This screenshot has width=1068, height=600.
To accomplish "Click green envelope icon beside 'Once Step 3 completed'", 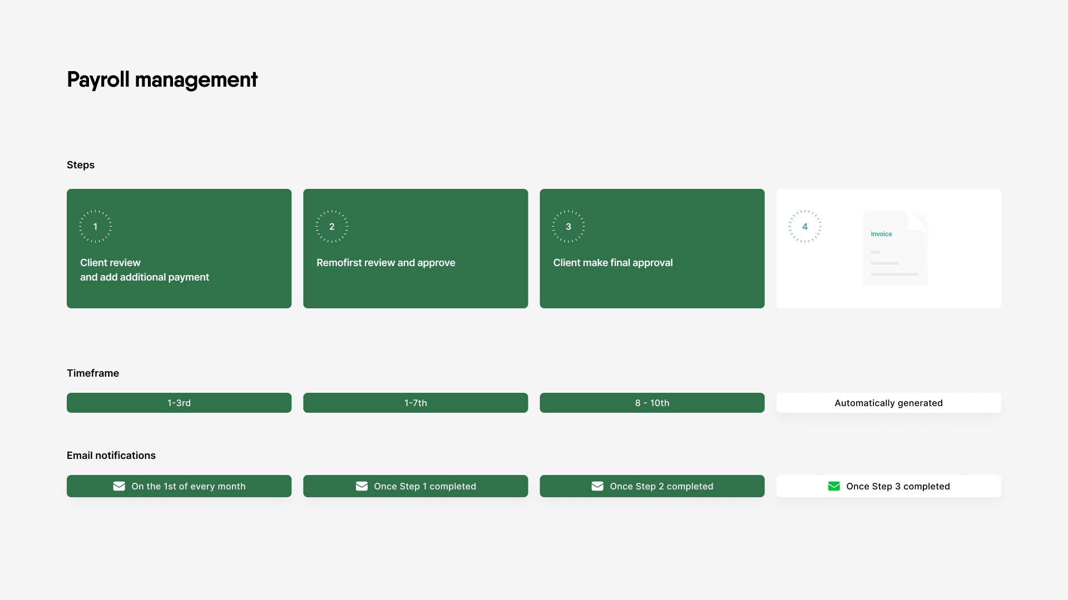I will tap(834, 486).
